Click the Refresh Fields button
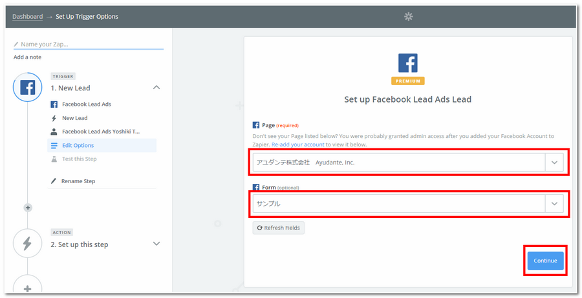The height and width of the screenshot is (298, 582). [x=278, y=228]
